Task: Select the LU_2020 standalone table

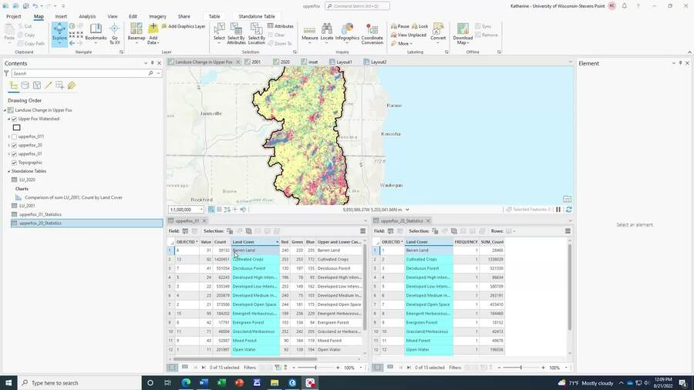Action: (27, 180)
